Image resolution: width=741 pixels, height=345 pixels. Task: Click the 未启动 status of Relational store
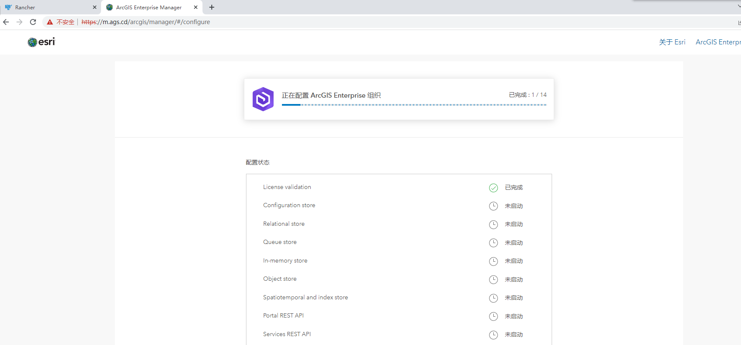click(514, 224)
